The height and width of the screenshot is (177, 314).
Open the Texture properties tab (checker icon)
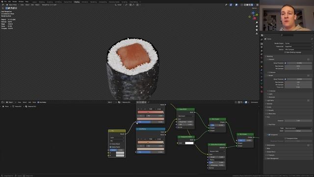(262, 91)
